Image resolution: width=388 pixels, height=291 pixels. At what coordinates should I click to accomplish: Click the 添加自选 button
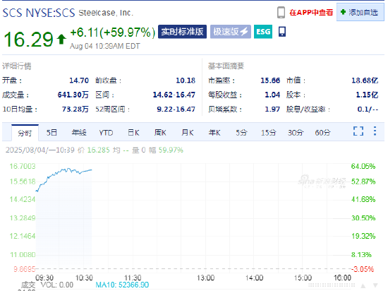coord(360,12)
